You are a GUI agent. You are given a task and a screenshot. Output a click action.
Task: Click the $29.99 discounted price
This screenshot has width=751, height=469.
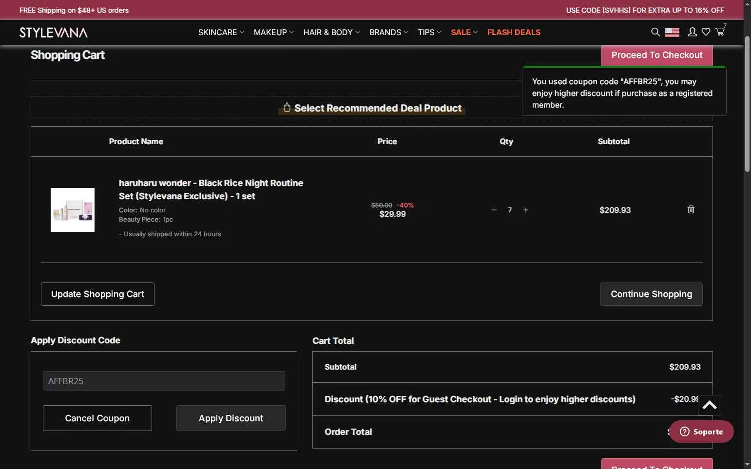click(x=392, y=214)
